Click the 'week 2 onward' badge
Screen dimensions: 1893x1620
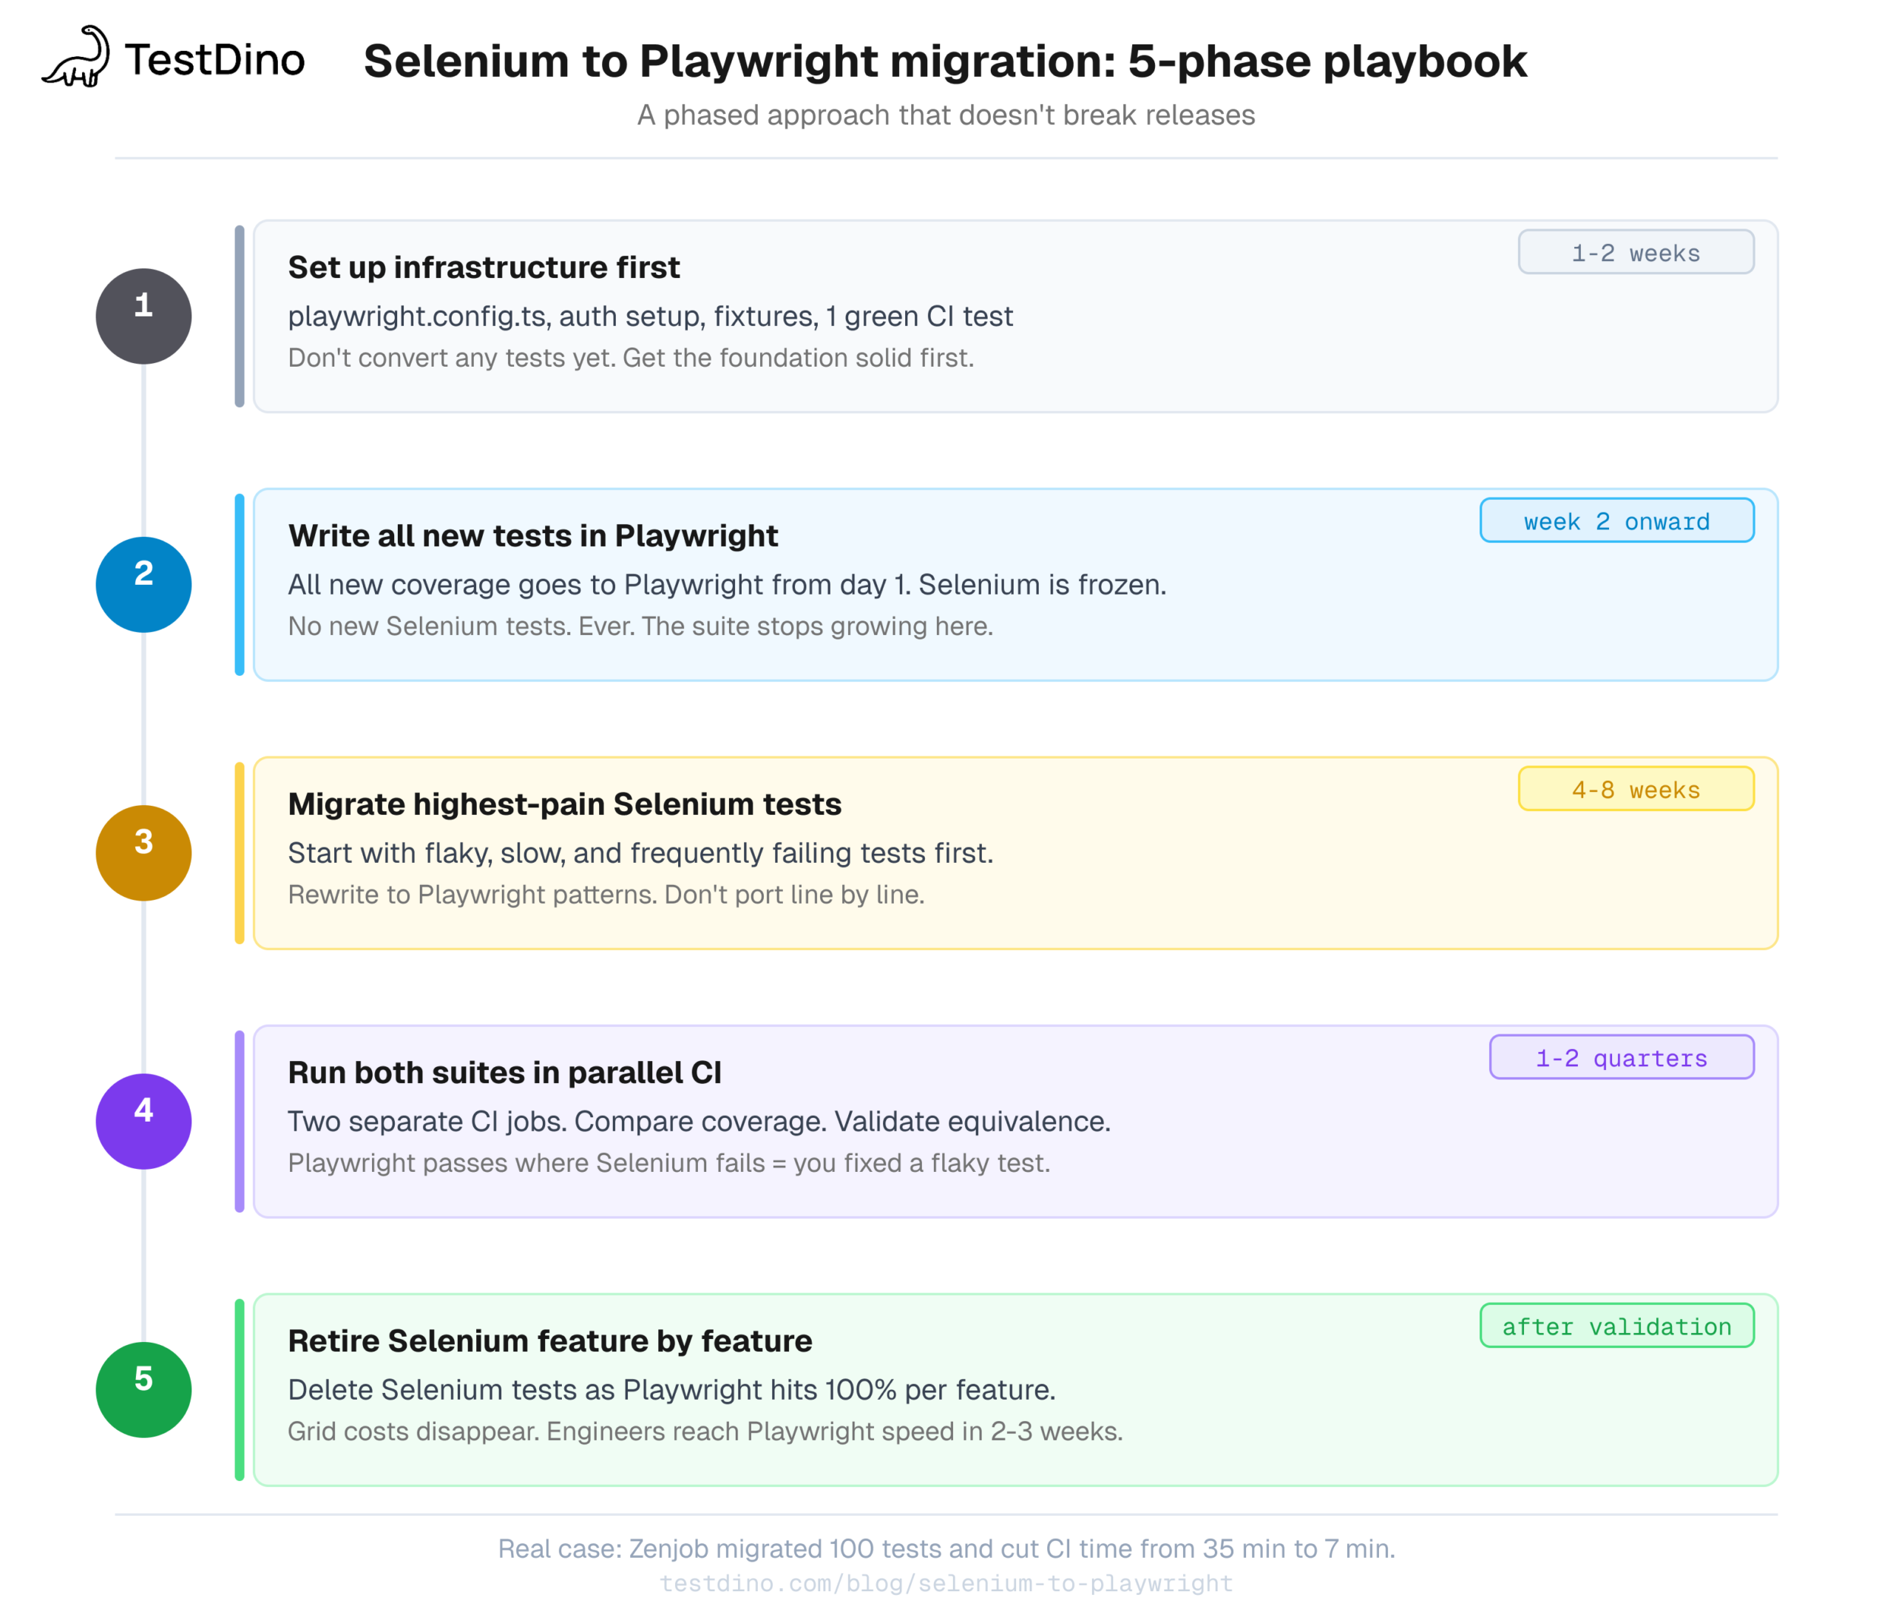tap(1616, 521)
